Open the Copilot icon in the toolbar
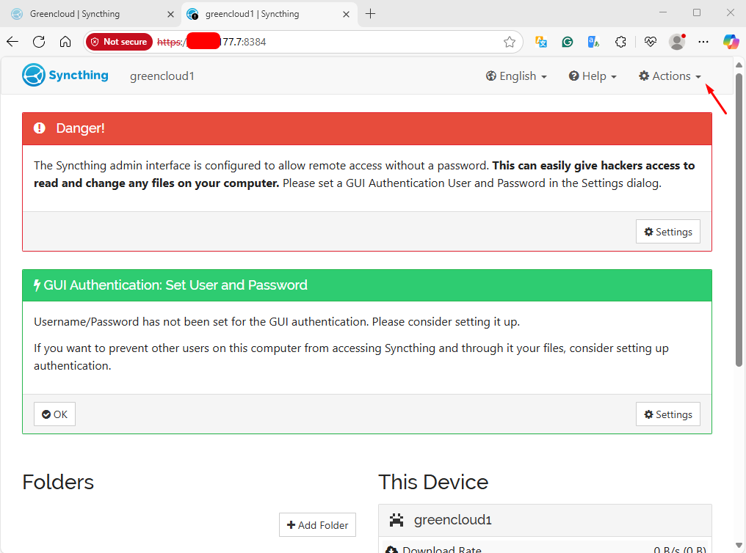This screenshot has width=746, height=553. point(731,42)
